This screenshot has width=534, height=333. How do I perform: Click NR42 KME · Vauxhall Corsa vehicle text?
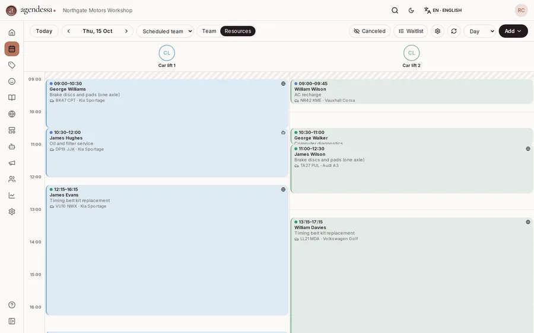(328, 100)
